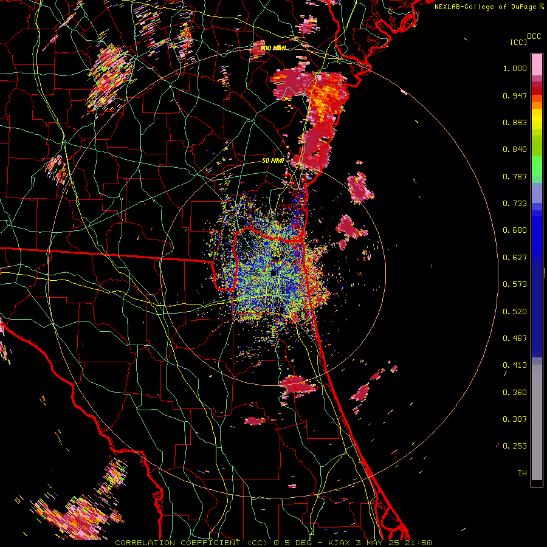Click the 0.787 scale value

tap(515, 176)
